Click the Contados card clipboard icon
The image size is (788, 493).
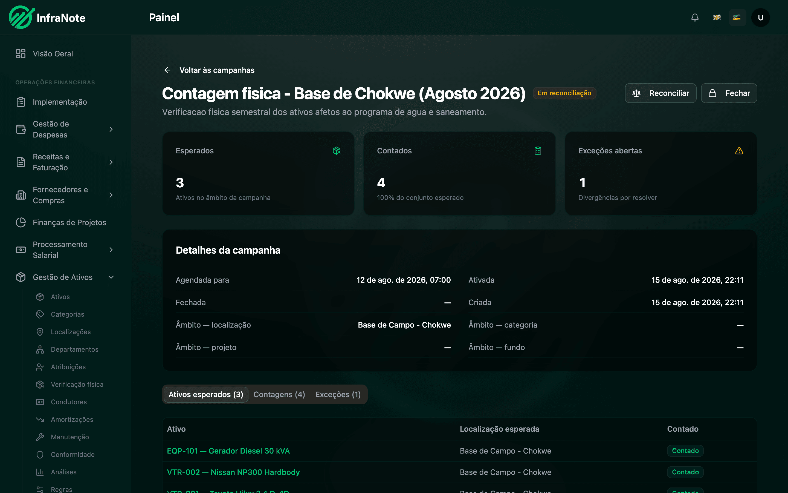point(538,151)
